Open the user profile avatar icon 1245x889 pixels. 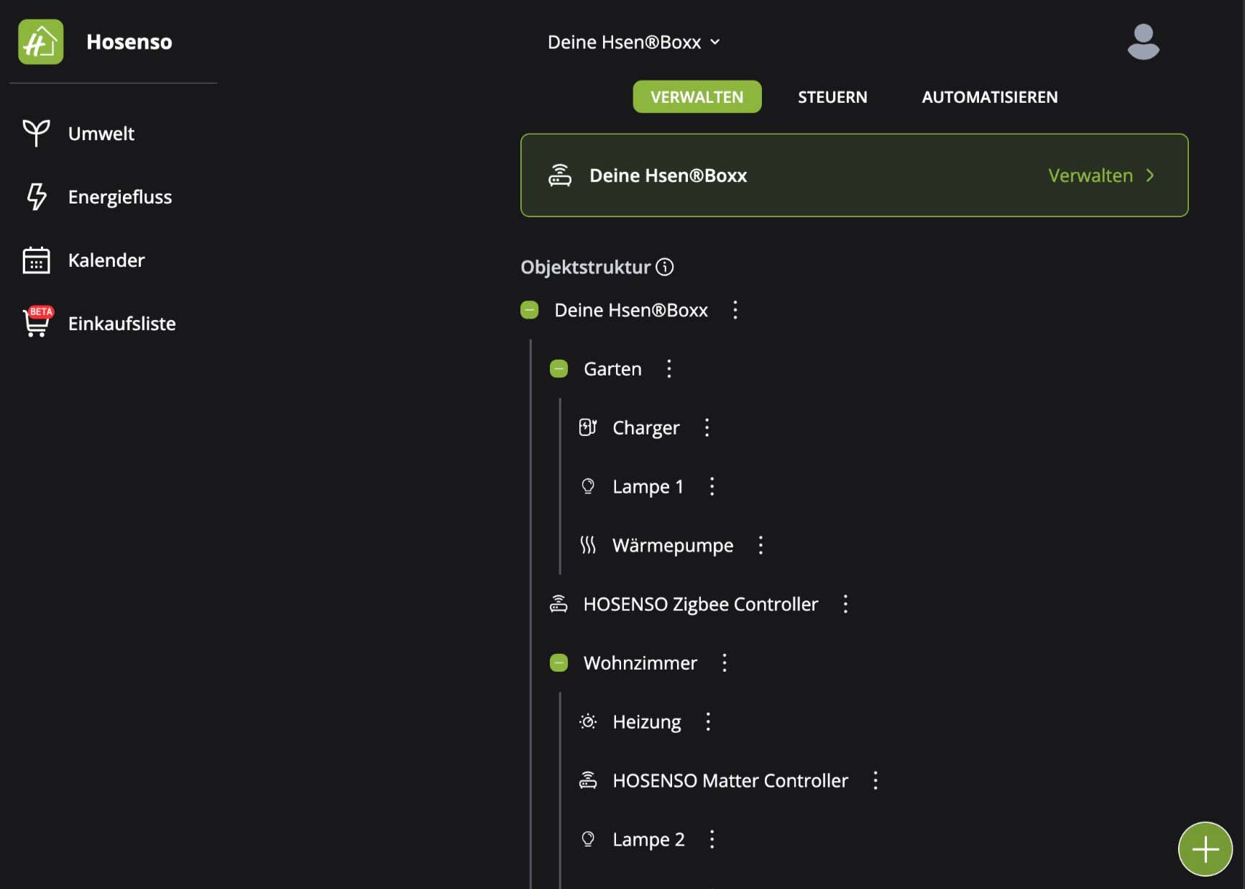[1143, 42]
